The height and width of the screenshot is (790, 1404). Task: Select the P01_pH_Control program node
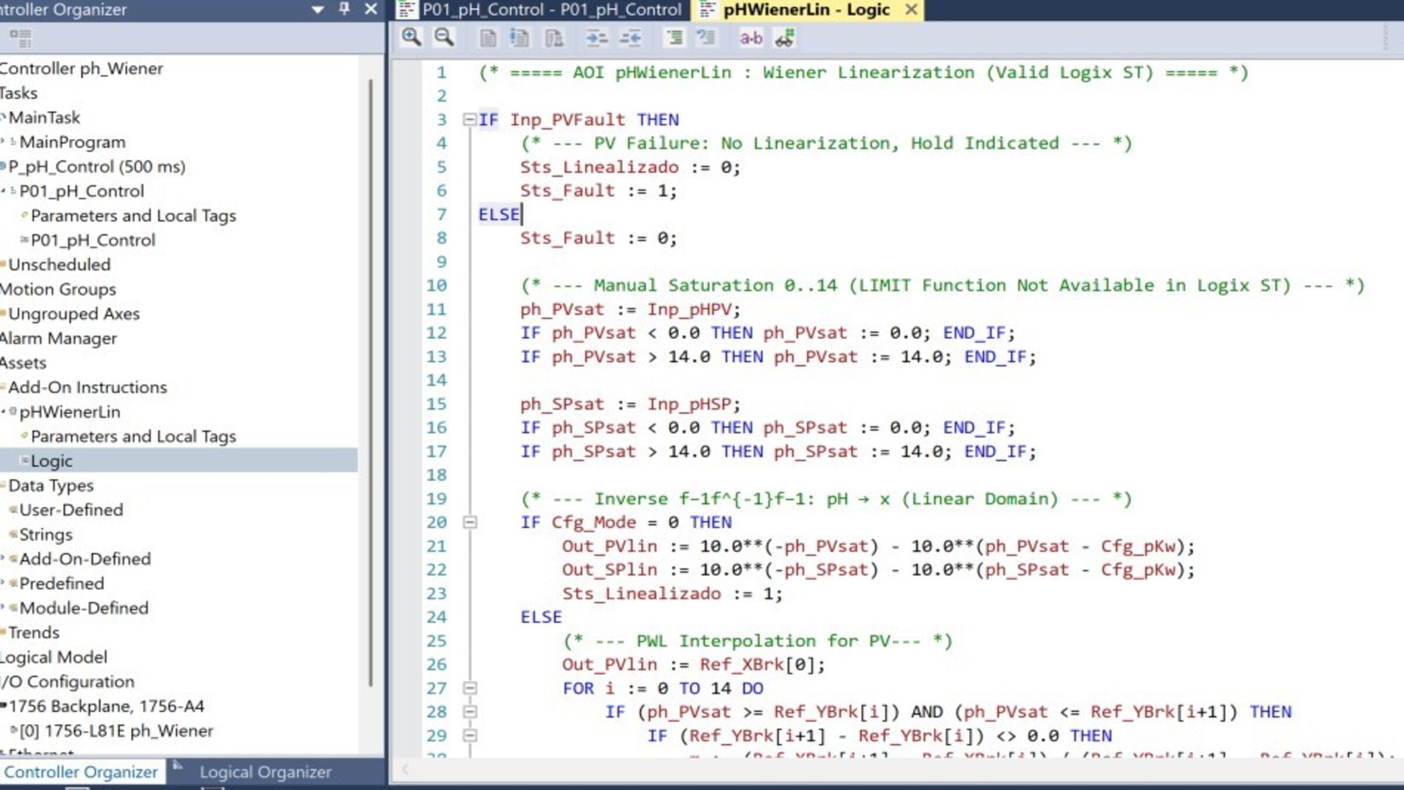click(x=81, y=191)
